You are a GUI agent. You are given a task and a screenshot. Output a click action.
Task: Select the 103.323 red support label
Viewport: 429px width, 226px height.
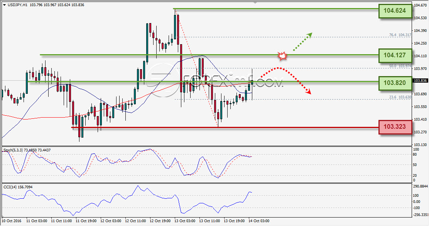point(395,127)
